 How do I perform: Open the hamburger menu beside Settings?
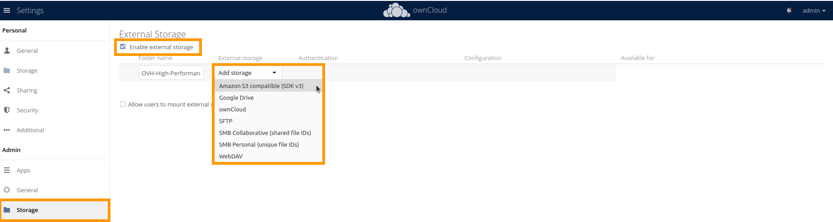(7, 10)
